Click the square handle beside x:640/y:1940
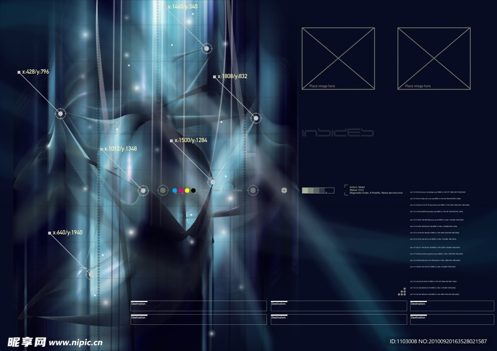The width and height of the screenshot is (497, 351). click(x=50, y=233)
